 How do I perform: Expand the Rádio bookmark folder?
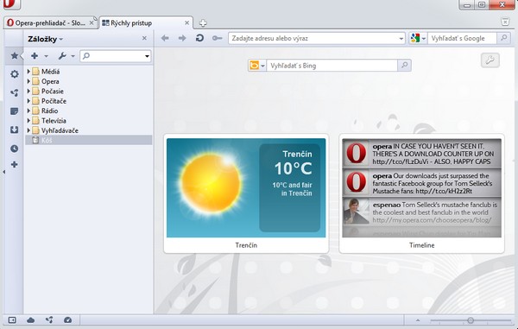tap(28, 111)
